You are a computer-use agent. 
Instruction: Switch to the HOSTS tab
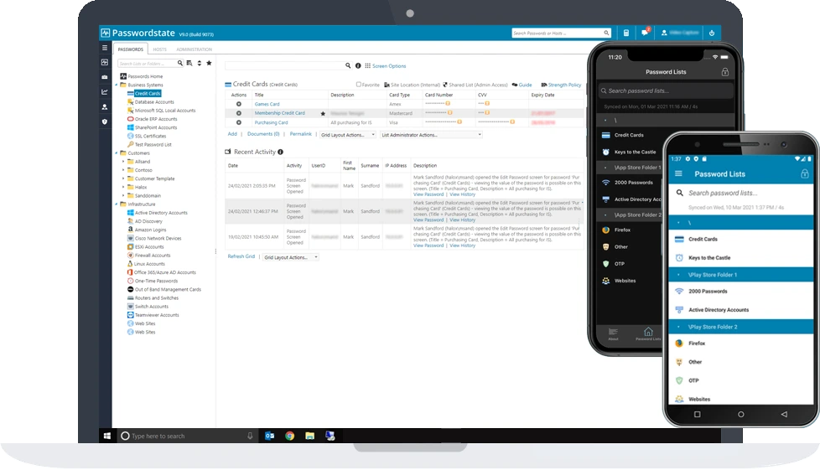point(160,49)
